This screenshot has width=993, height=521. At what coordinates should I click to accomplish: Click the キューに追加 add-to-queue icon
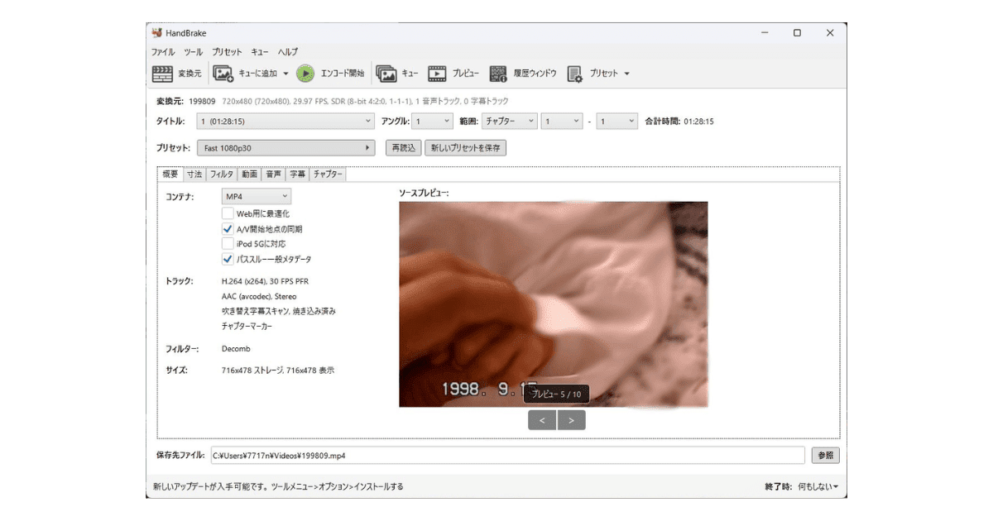pos(223,74)
